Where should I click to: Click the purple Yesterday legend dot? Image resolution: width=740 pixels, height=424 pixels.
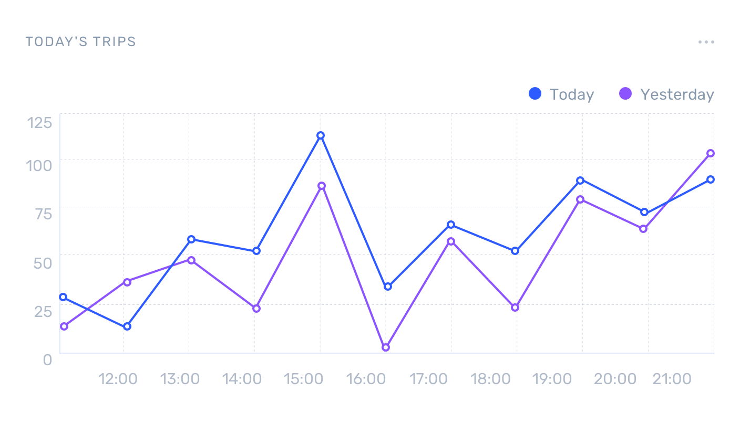point(625,94)
